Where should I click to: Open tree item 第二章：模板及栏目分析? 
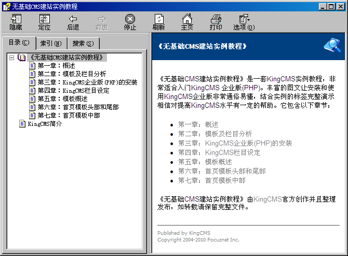pos(72,74)
